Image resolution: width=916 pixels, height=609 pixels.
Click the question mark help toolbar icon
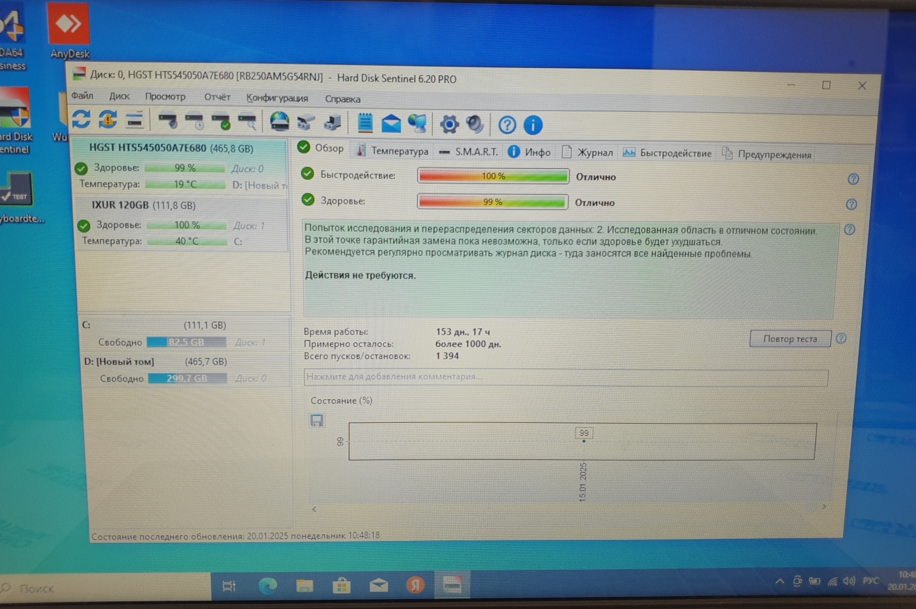click(x=507, y=125)
